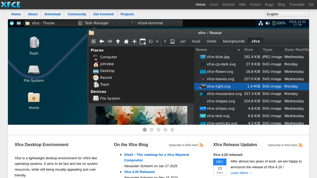The width and height of the screenshot is (317, 178).
Task: Select File System under Devices in Thunar
Action: (106, 98)
